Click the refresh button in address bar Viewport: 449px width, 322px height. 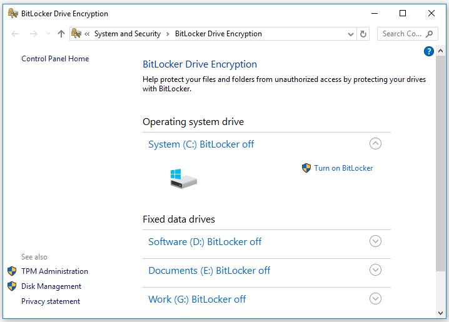363,34
